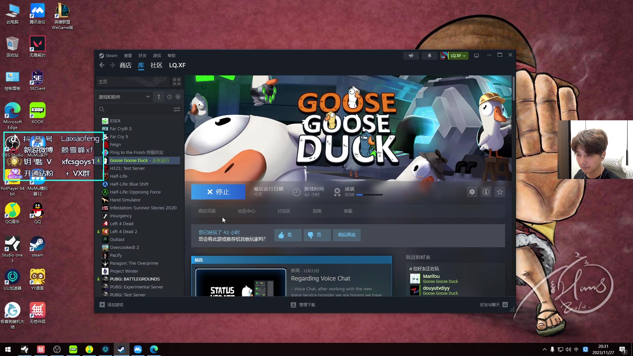The height and width of the screenshot is (356, 633).
Task: Open Regarding Voice Chat news article
Action: (320, 279)
